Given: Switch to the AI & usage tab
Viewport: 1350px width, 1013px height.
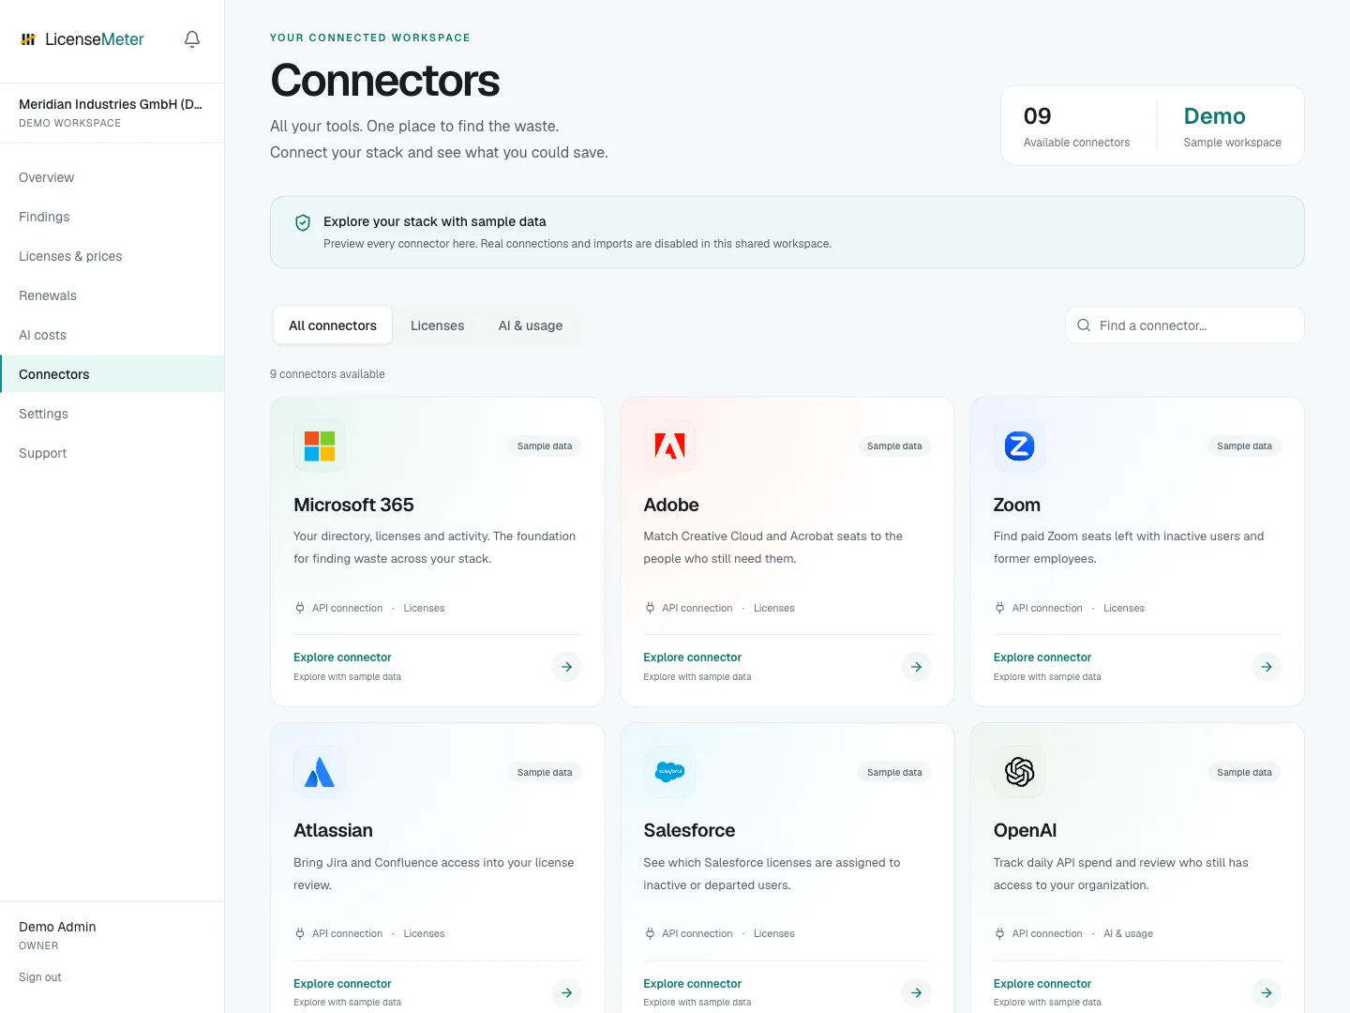Looking at the screenshot, I should pyautogui.click(x=531, y=325).
